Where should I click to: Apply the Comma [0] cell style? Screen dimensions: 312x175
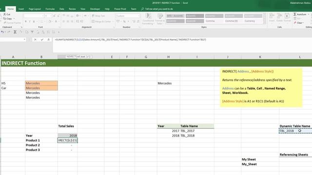pos(234,21)
